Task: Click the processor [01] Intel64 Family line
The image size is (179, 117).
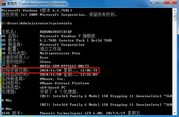Action: click(107, 96)
